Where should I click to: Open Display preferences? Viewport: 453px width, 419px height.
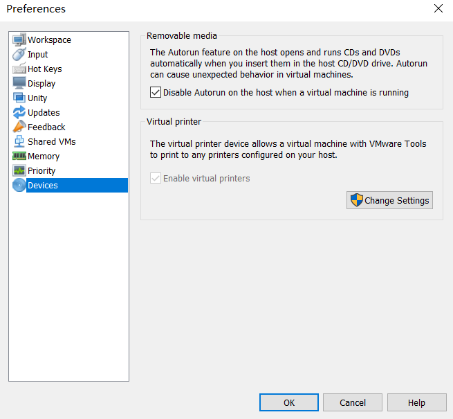(41, 84)
